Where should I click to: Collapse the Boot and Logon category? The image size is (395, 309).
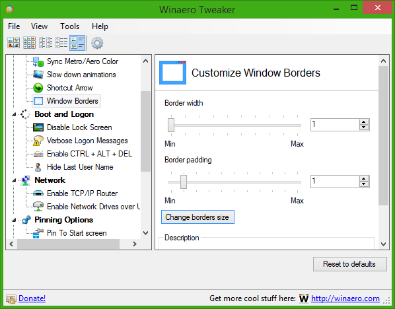(14, 115)
